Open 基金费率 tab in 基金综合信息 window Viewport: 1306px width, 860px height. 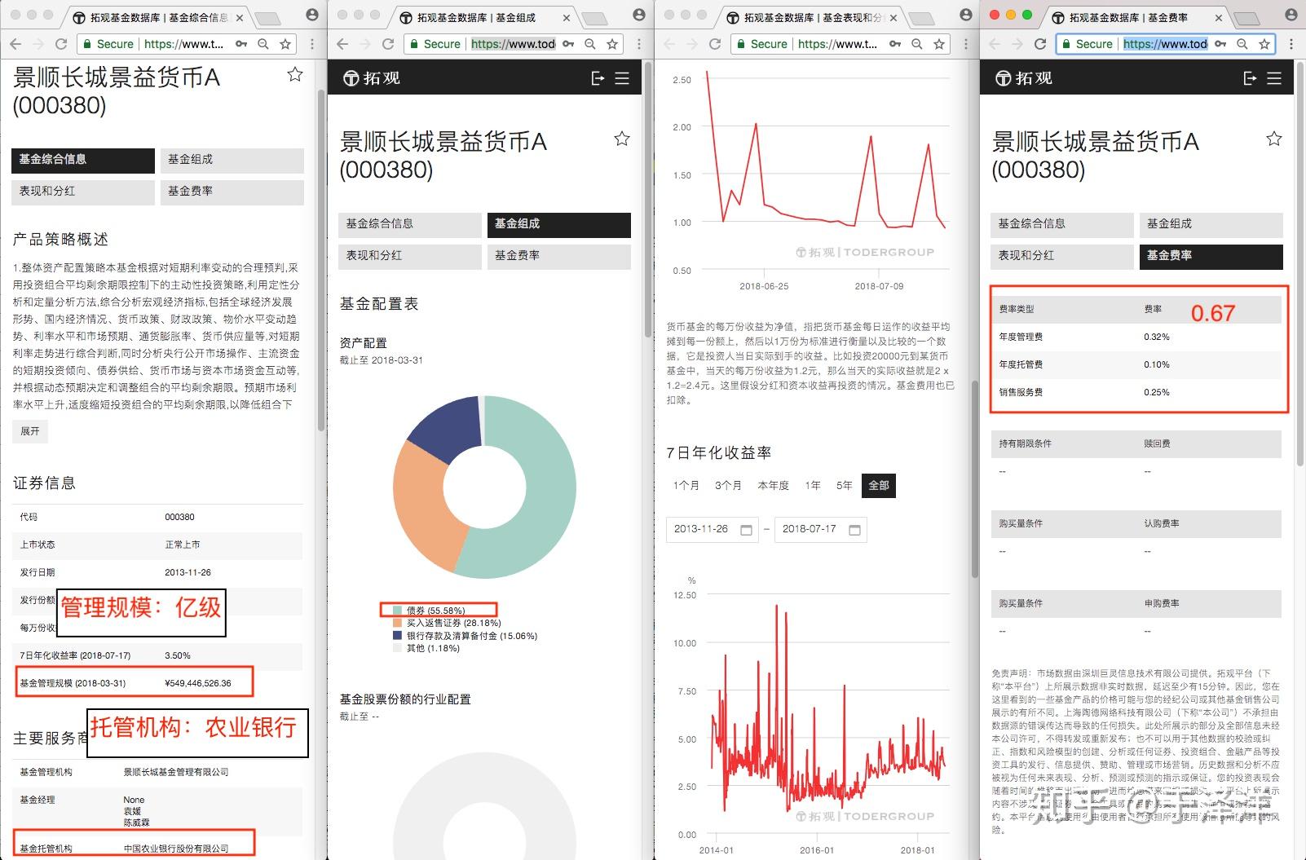click(x=232, y=192)
